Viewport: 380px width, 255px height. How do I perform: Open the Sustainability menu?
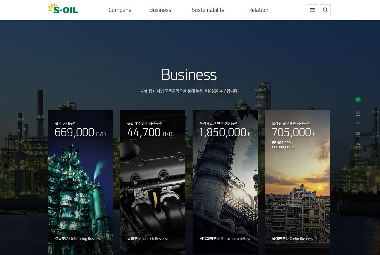[x=208, y=10]
